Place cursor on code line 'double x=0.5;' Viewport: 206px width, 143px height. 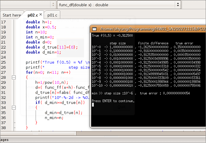tap(41, 27)
